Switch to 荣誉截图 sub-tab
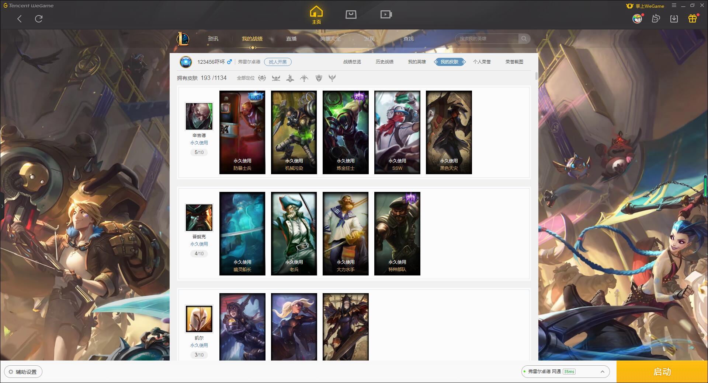This screenshot has height=383, width=708. point(514,62)
